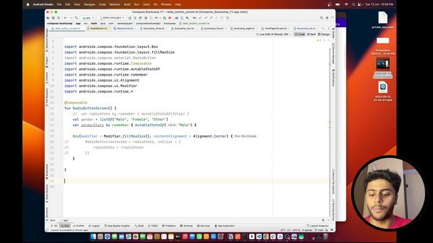Open the Run tool window button
Viewport: 433px width, 243px height.
65,225
